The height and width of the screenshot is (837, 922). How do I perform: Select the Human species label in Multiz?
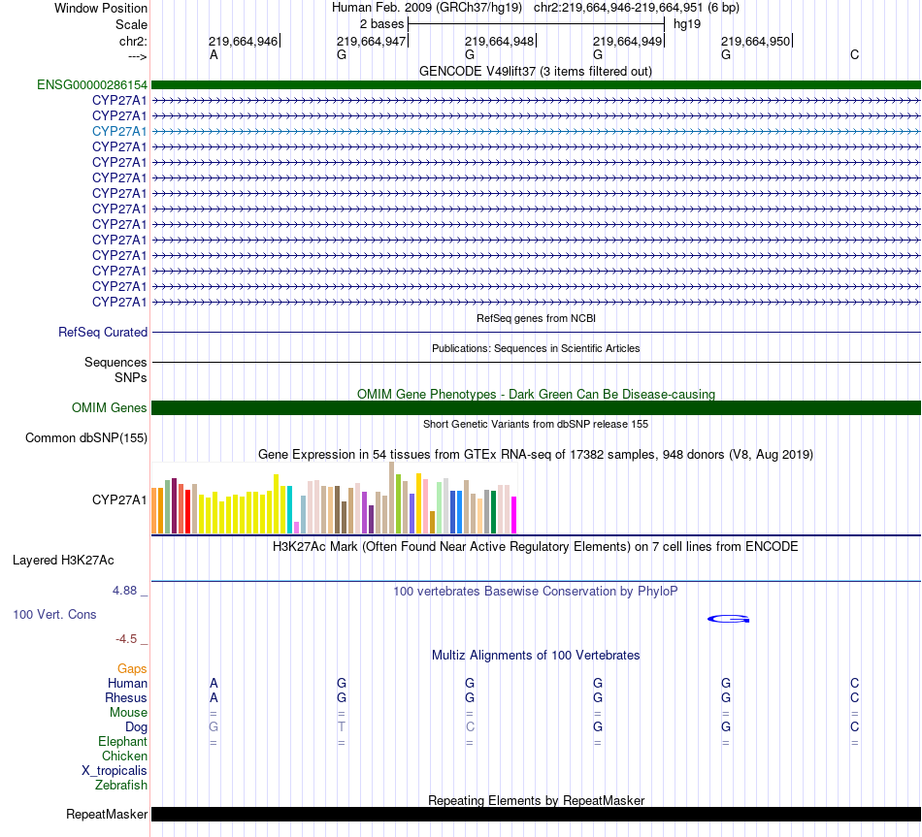pyautogui.click(x=127, y=683)
